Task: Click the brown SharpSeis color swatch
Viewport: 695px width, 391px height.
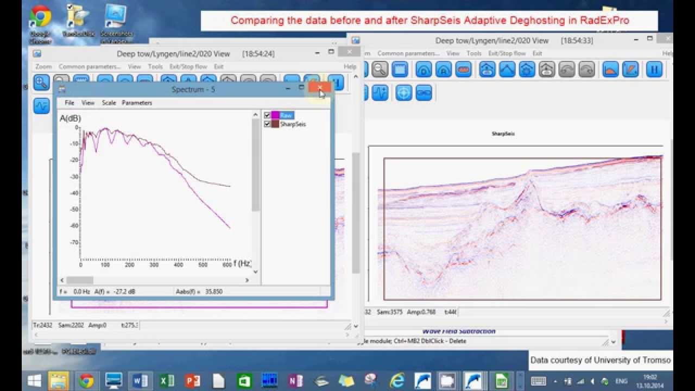Action: pos(275,124)
